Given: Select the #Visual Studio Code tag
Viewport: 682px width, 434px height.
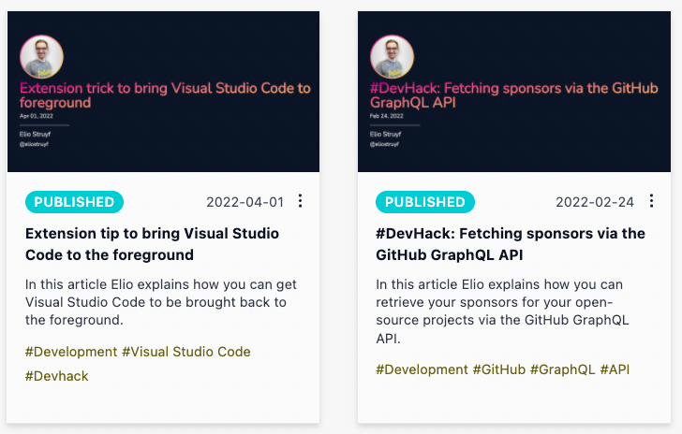Looking at the screenshot, I should pyautogui.click(x=186, y=352).
